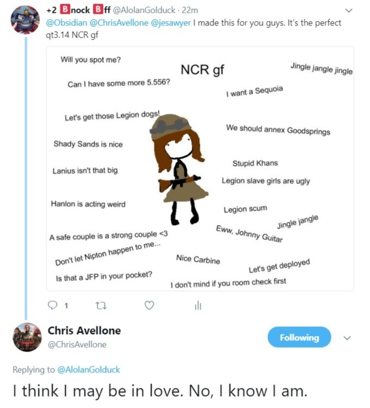Viewport: 370px width, 408px height.
Task: Open the @Obsidian mention link
Action: coord(66,23)
